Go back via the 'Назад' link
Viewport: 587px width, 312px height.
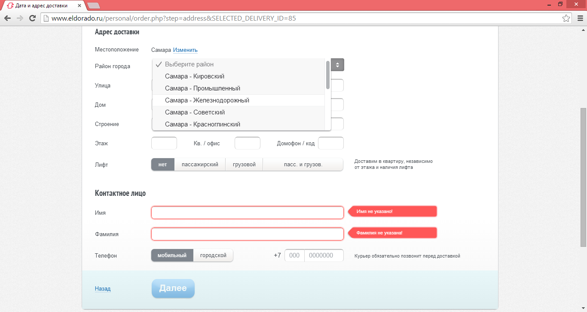pyautogui.click(x=103, y=289)
